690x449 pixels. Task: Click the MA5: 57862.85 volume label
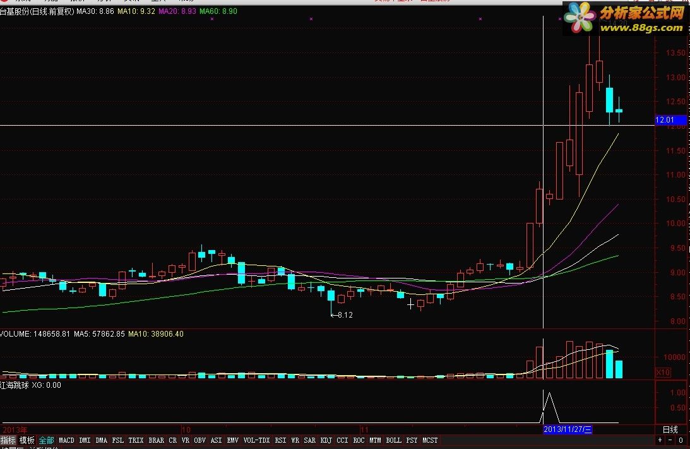coord(99,334)
